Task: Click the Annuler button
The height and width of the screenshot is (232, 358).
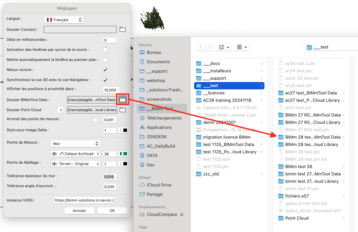Action: (79, 211)
